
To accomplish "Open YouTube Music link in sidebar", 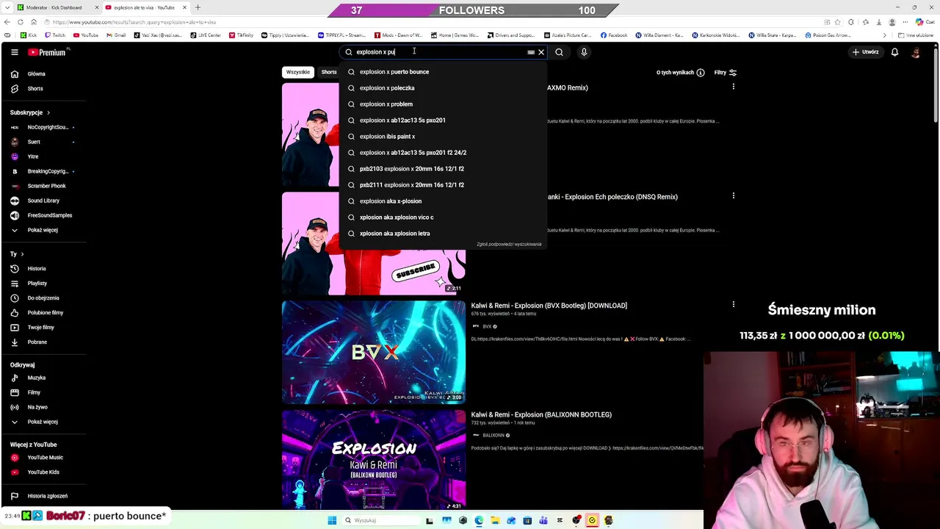I will (44, 458).
